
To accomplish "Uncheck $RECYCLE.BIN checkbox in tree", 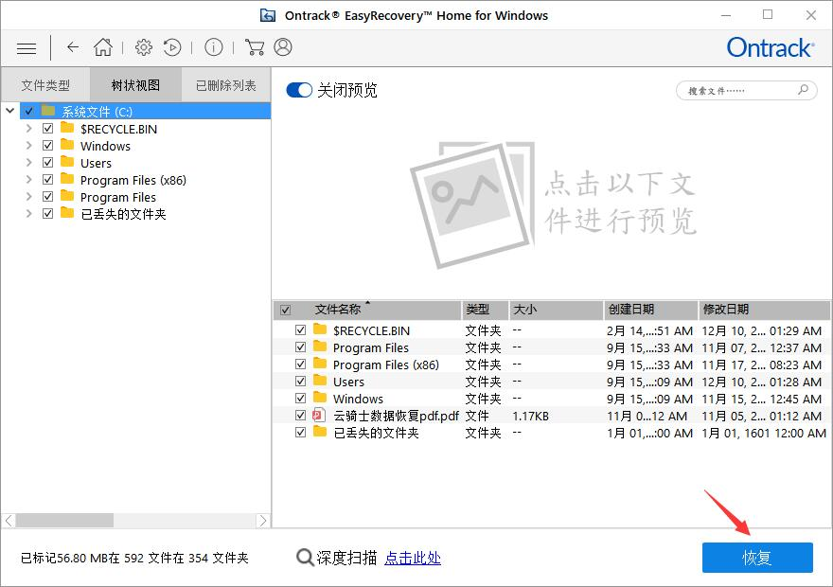I will [x=48, y=129].
